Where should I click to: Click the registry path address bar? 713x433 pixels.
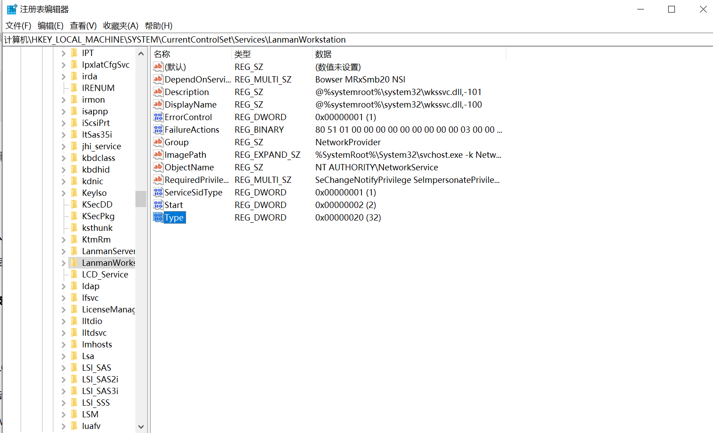[357, 40]
